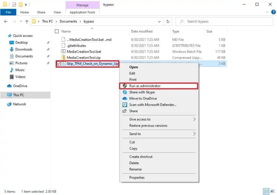Switch to the View ribbon tab
277x195 pixels.
pyautogui.click(x=57, y=12)
